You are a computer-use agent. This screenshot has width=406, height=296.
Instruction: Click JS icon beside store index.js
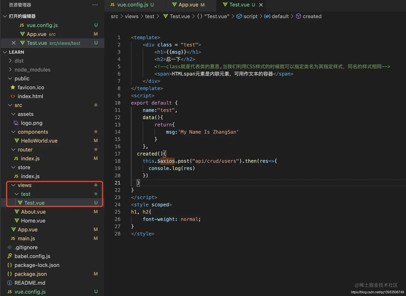(16, 176)
